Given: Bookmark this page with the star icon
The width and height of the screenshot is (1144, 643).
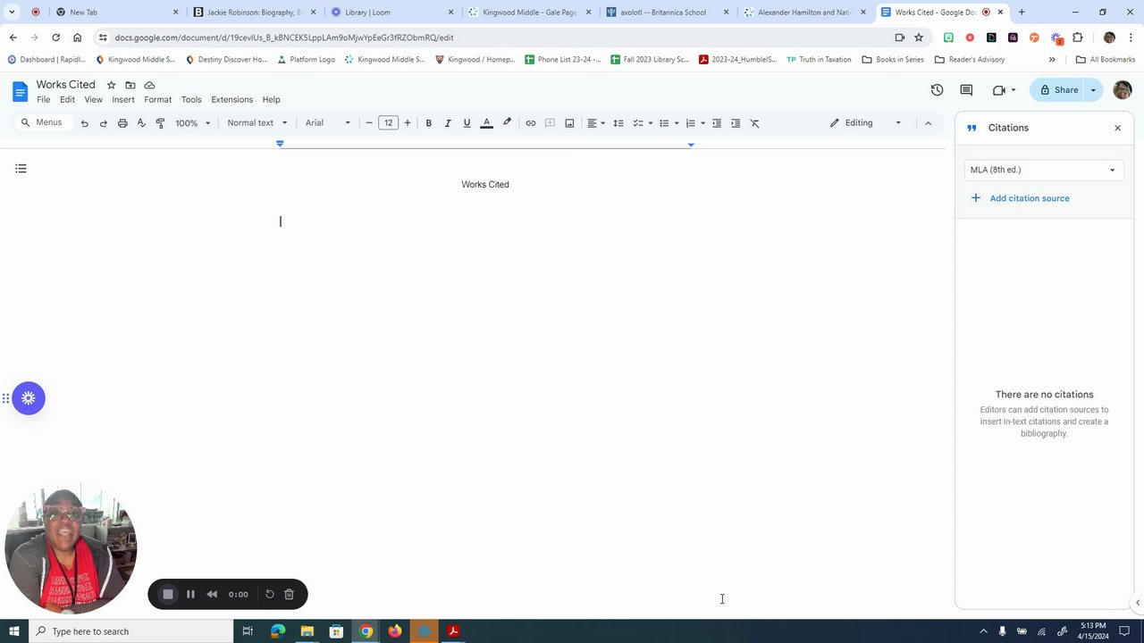Looking at the screenshot, I should coord(918,38).
